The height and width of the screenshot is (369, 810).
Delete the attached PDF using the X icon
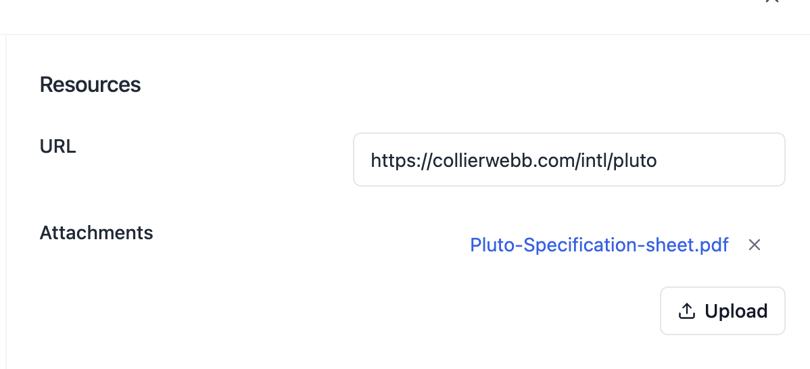coord(755,245)
